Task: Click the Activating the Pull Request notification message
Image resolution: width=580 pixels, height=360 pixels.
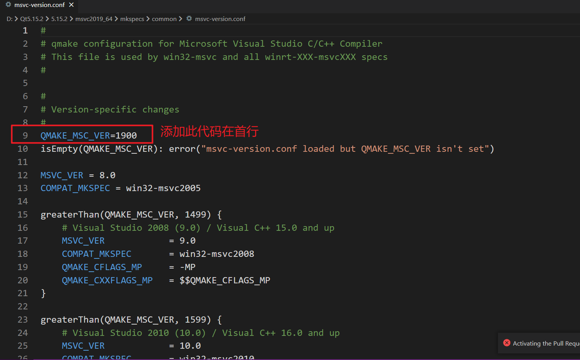Action: click(544, 343)
